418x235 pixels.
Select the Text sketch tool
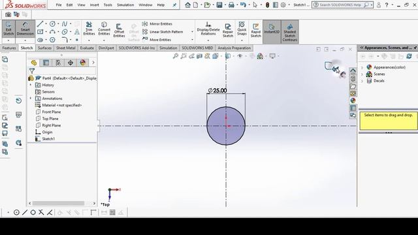tap(77, 32)
